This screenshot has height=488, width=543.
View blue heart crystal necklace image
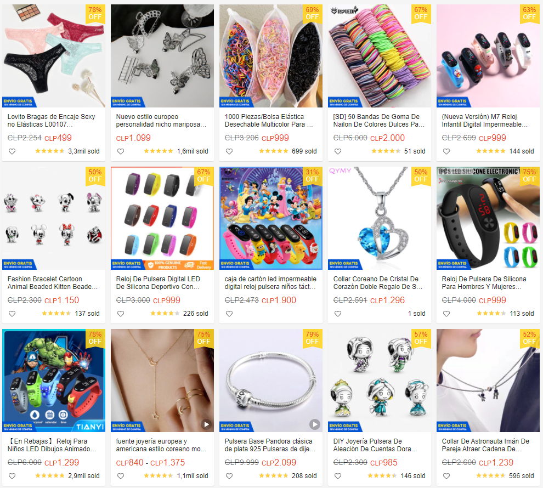pos(380,218)
